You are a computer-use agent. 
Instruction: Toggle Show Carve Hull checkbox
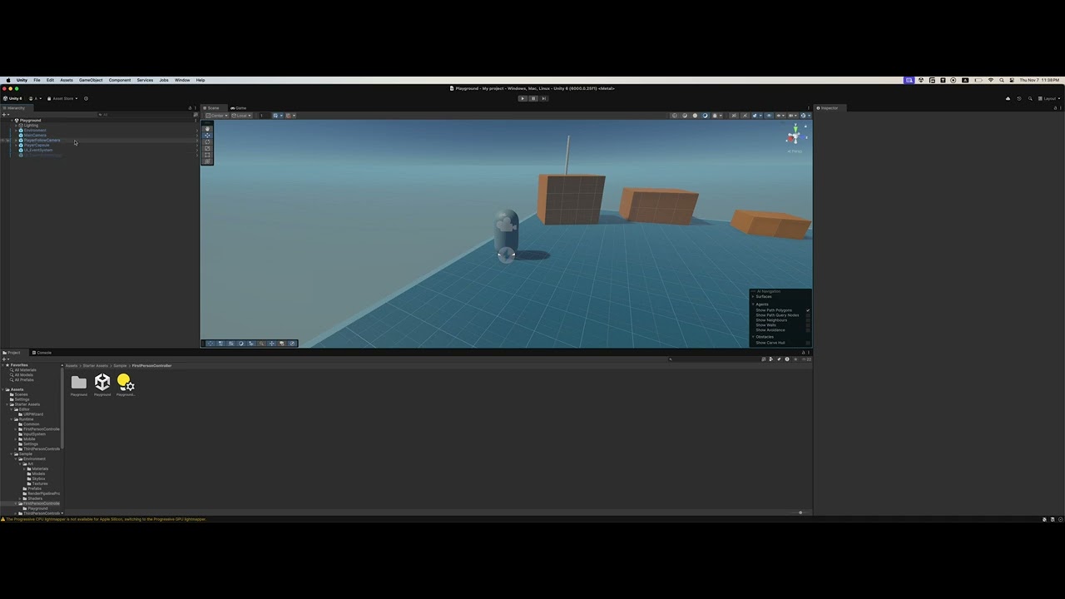click(x=808, y=343)
